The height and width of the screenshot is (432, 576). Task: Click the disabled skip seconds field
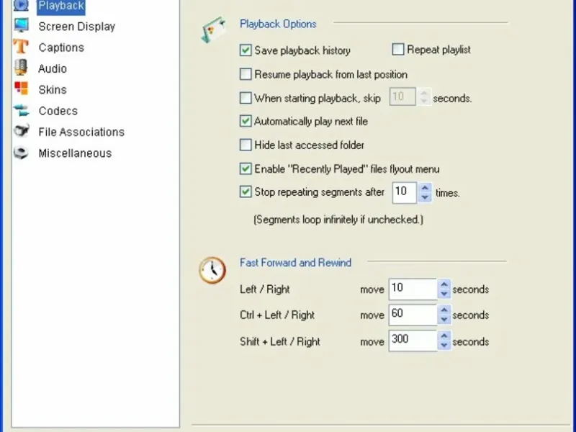(402, 96)
